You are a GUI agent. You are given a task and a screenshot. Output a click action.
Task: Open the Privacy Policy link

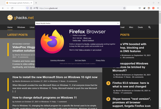pyautogui.click(x=100, y=60)
